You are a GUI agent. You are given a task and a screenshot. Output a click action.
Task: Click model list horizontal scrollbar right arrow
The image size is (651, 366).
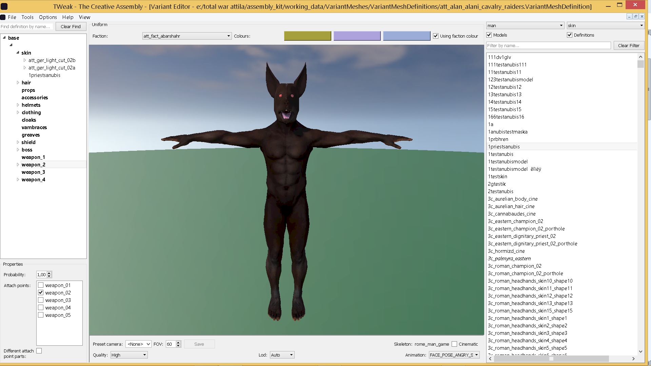tap(633, 359)
